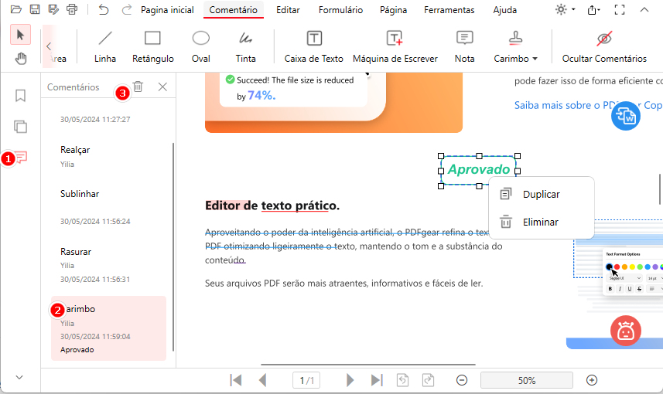Open the comments sidebar panel icon

pos(21,157)
